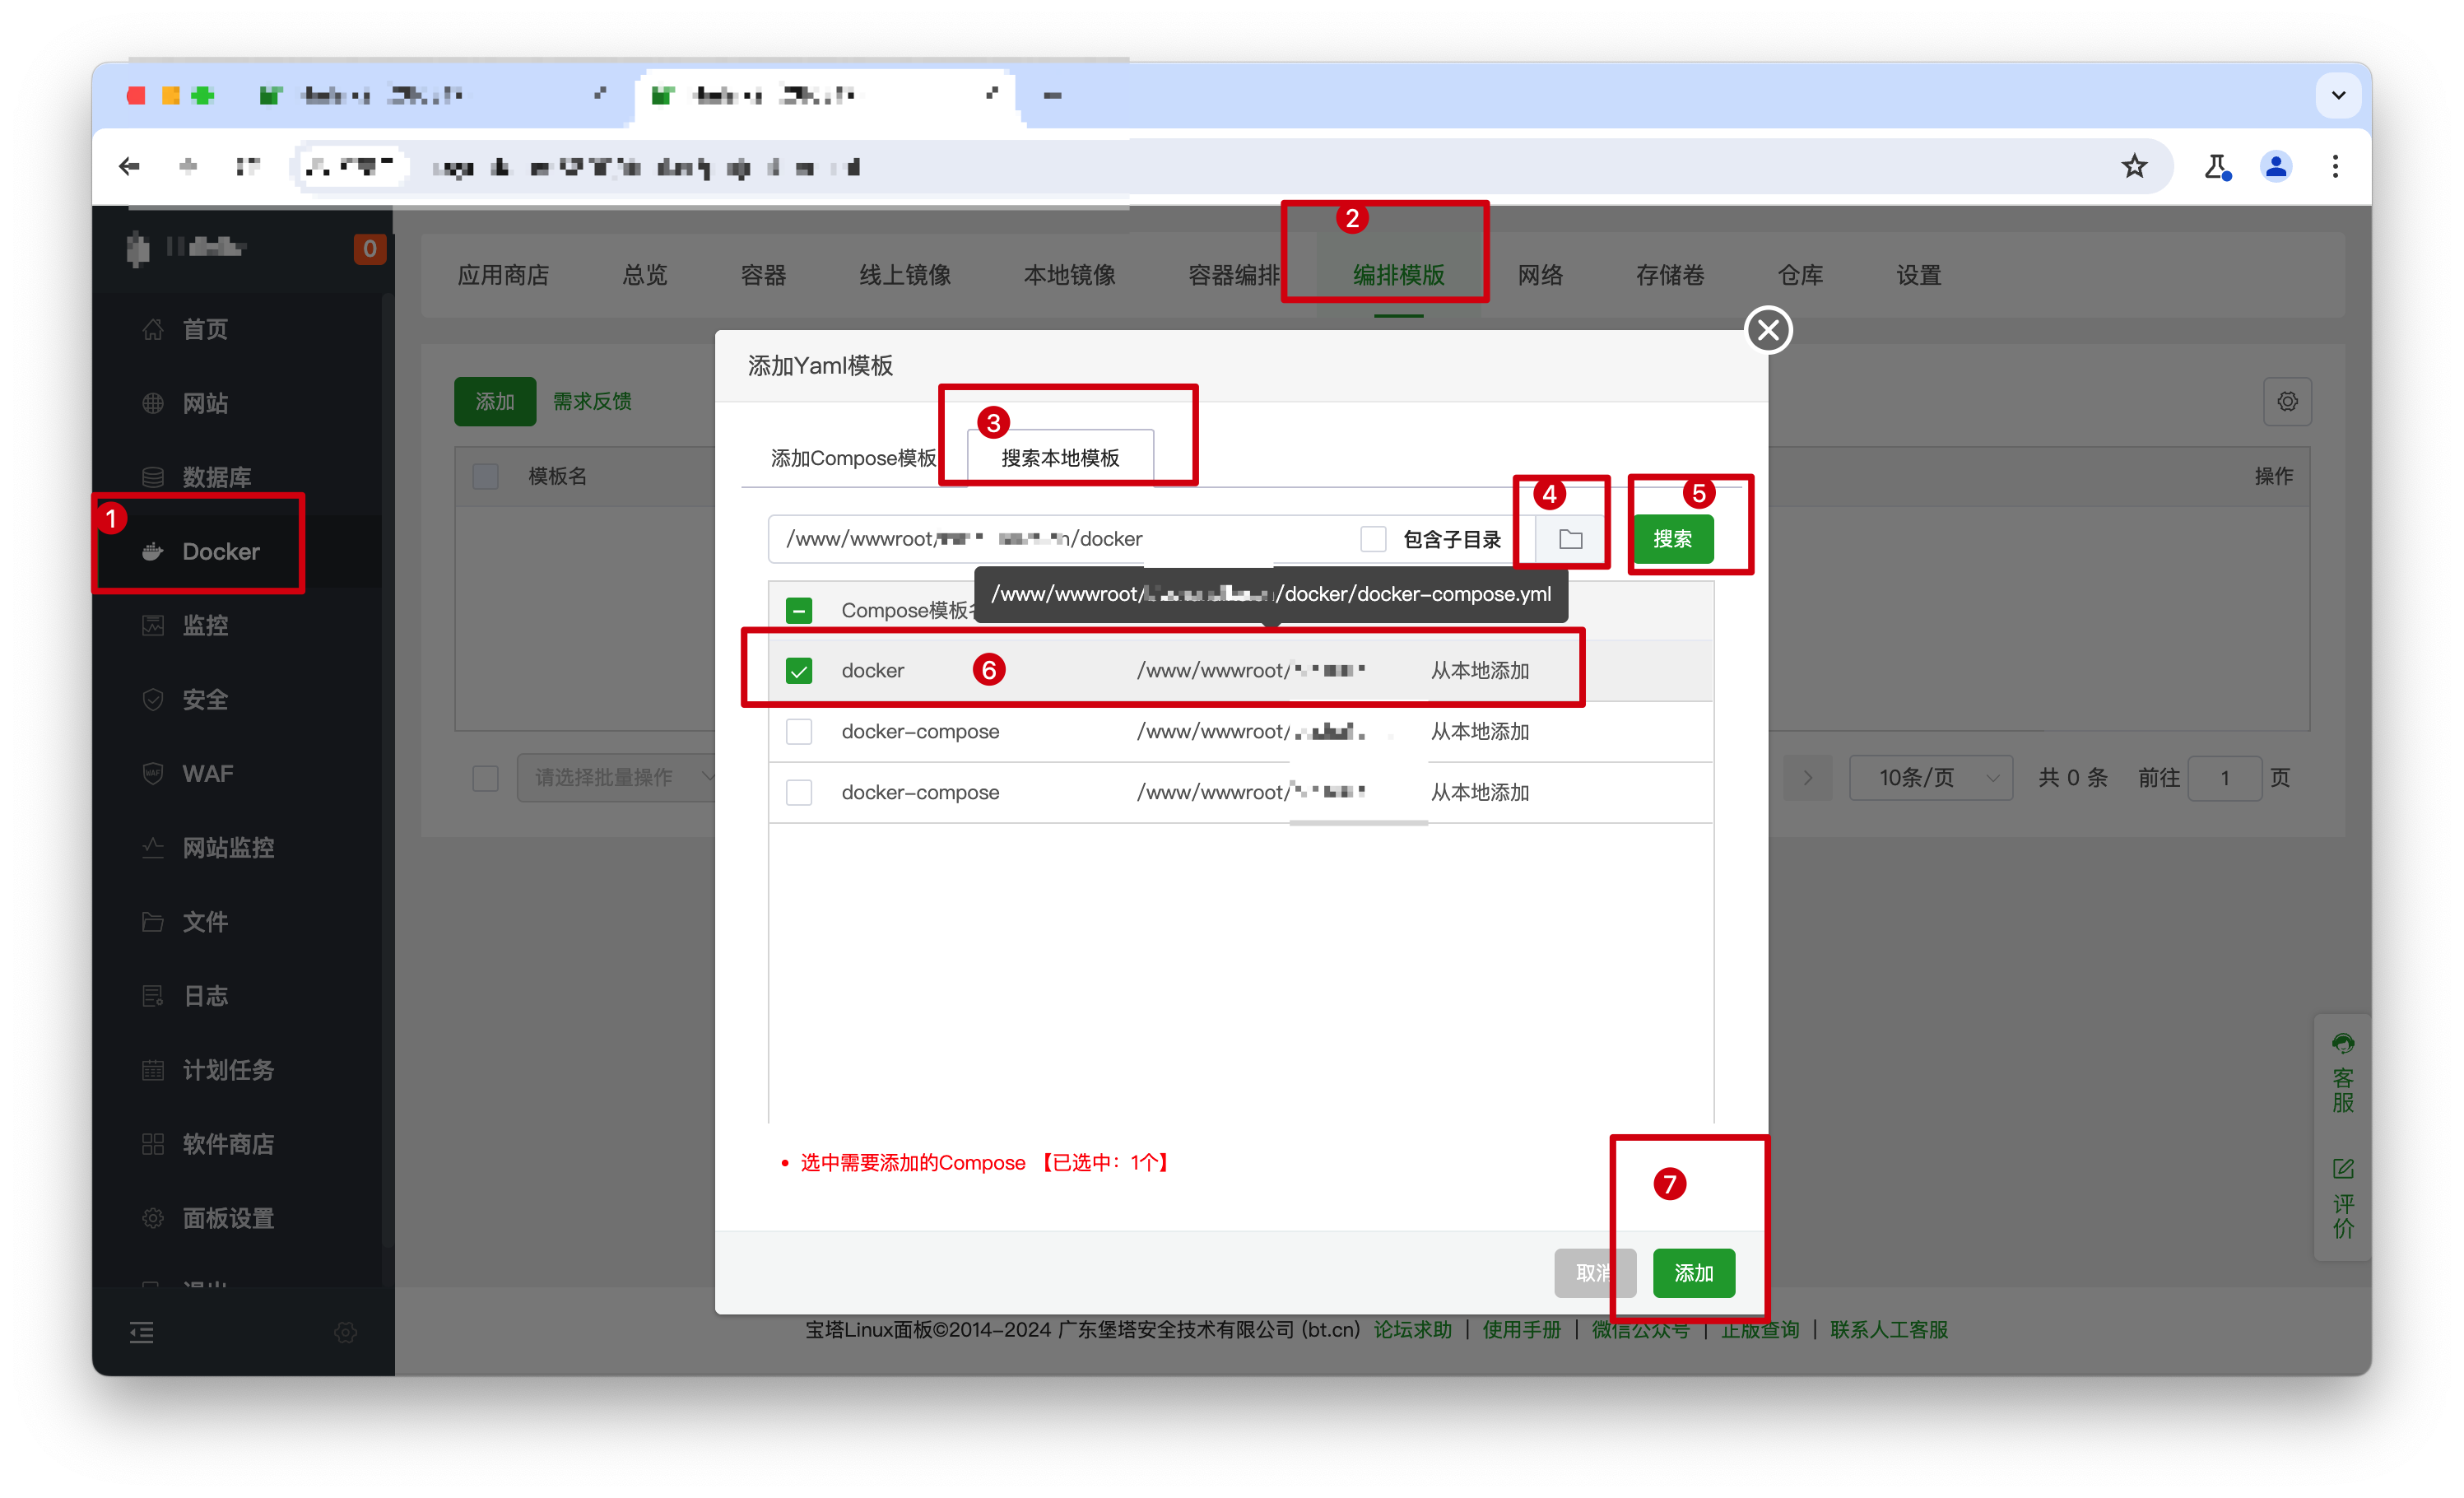
Task: Click the browser labs flask icon
Action: point(2216,166)
